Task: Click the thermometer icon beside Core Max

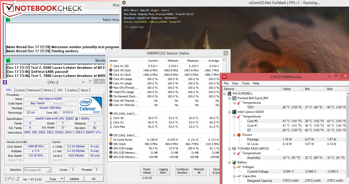Action: tap(111, 127)
